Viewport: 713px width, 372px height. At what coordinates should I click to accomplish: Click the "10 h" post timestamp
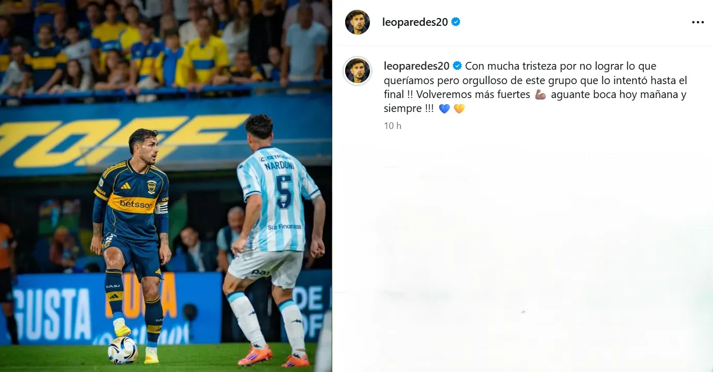click(x=393, y=125)
